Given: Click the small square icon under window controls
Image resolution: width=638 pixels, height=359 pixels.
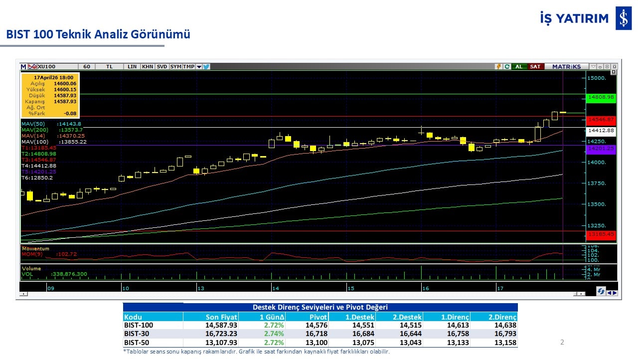Looking at the screenshot, I should click(x=614, y=72).
